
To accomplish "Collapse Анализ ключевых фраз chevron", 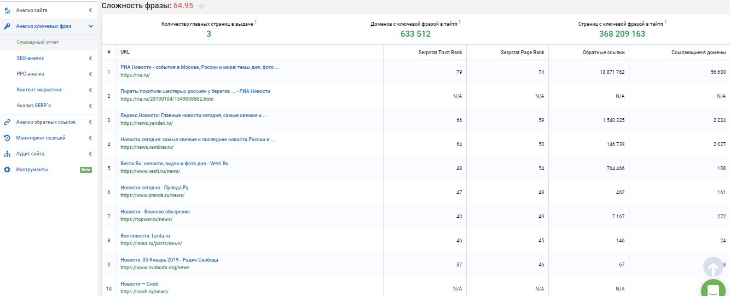I will (90, 26).
